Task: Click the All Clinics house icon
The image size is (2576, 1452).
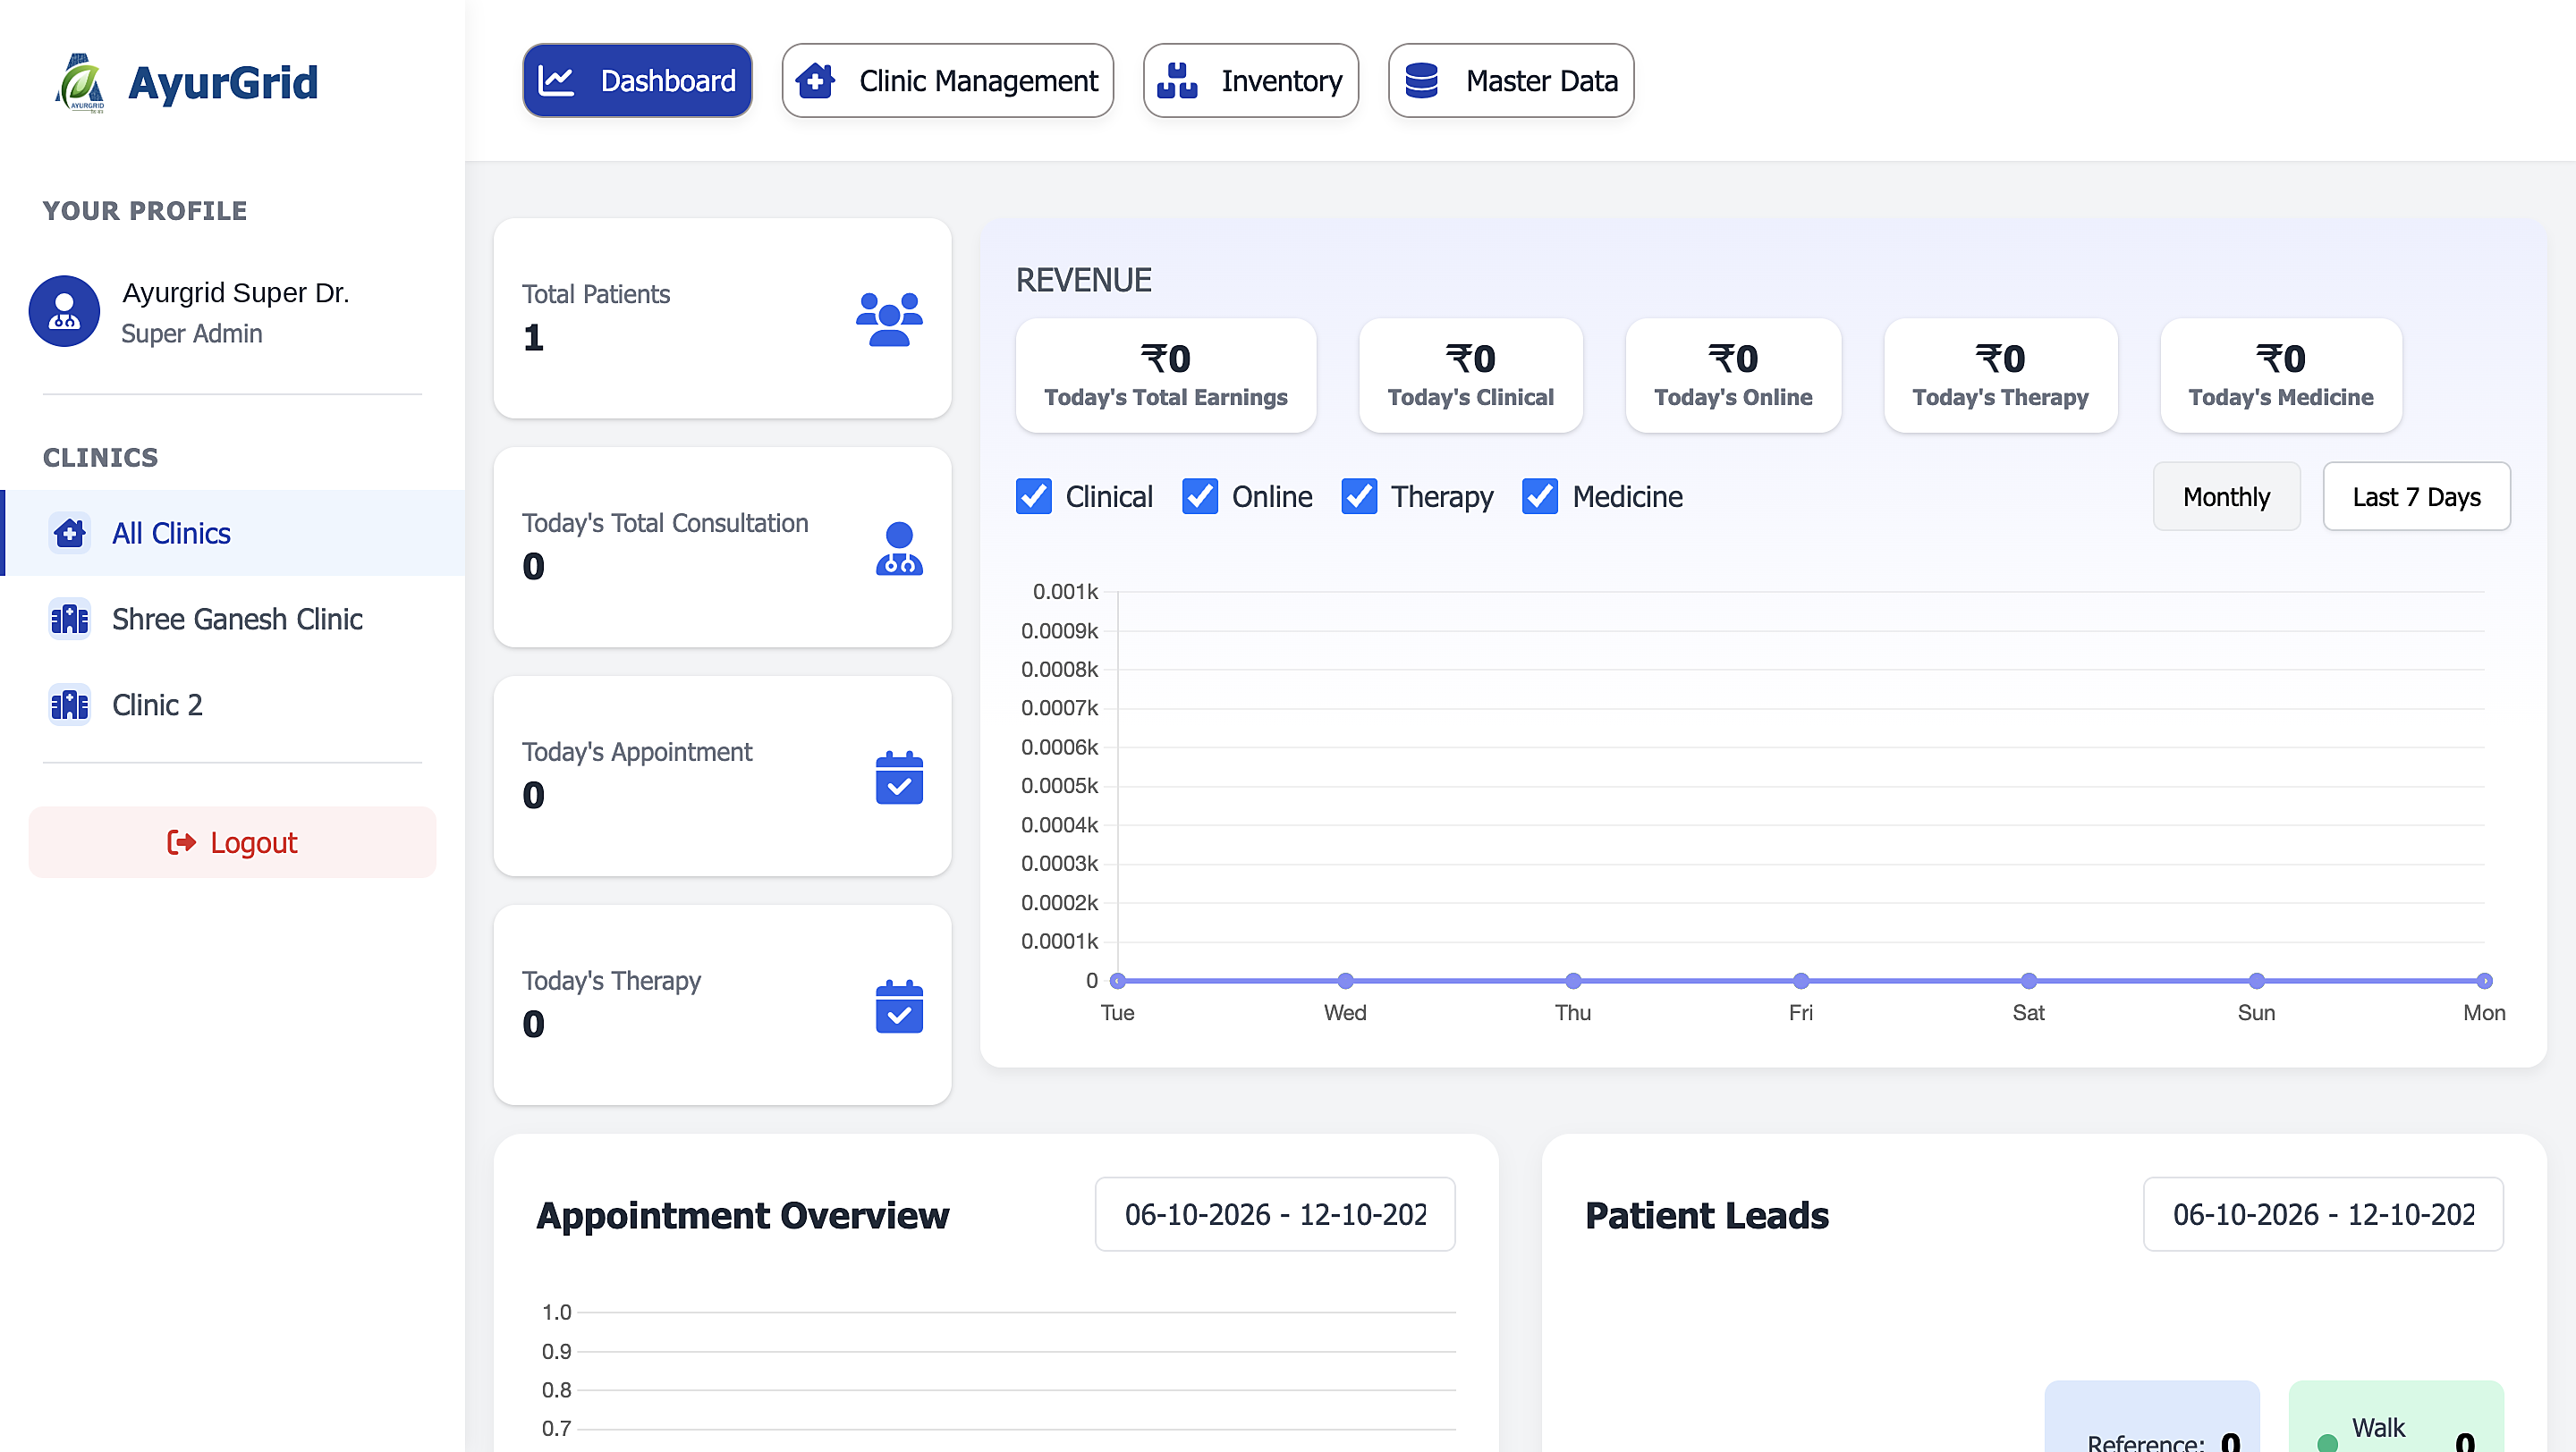Action: [x=70, y=533]
